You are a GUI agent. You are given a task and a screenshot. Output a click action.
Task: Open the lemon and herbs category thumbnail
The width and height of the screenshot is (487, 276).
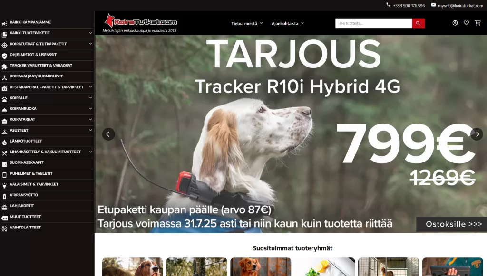coord(324,266)
